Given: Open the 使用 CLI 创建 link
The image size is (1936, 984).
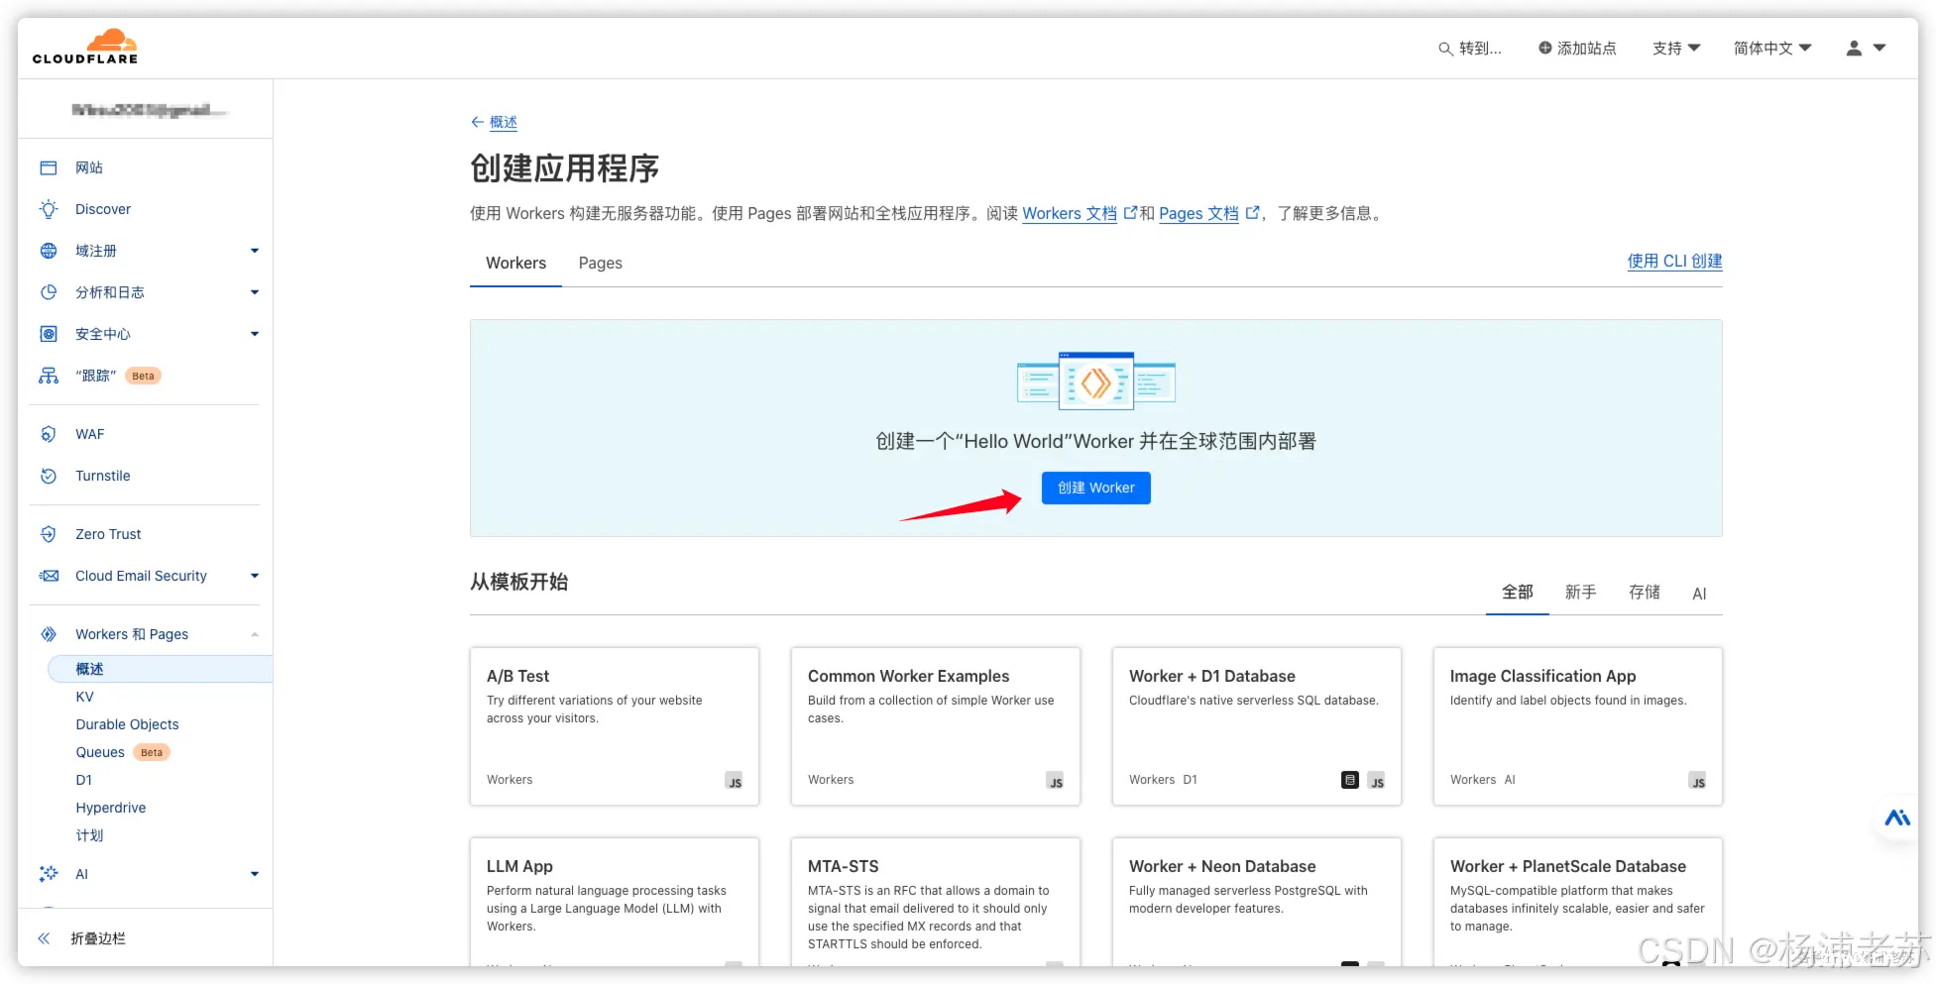Looking at the screenshot, I should click(1674, 261).
